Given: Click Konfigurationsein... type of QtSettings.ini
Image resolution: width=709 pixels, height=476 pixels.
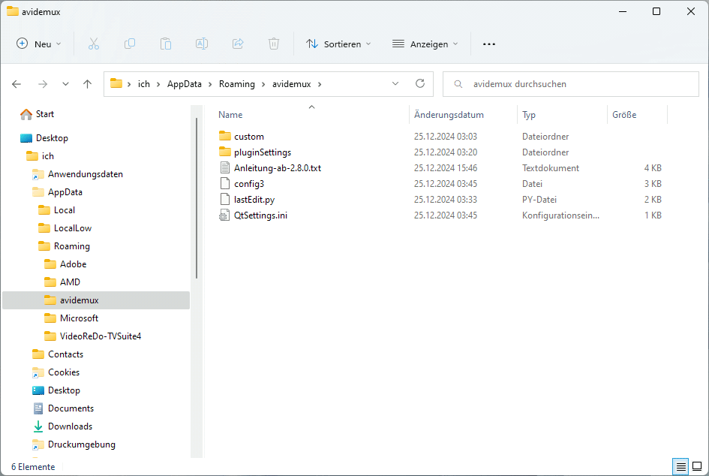Looking at the screenshot, I should click(x=560, y=215).
